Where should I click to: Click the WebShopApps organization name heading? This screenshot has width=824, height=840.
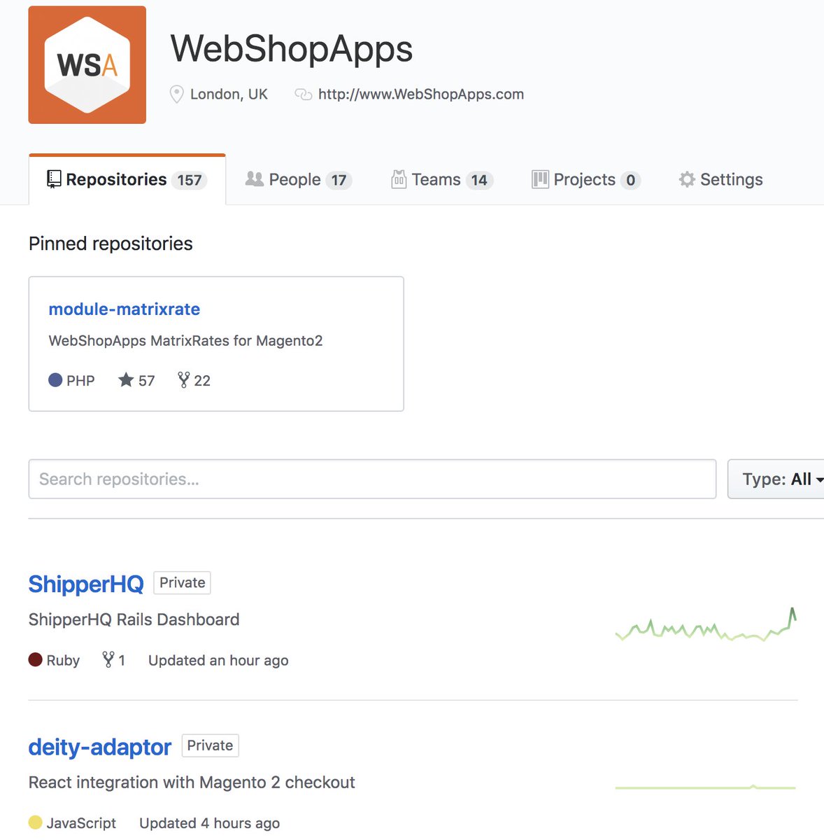[x=292, y=49]
